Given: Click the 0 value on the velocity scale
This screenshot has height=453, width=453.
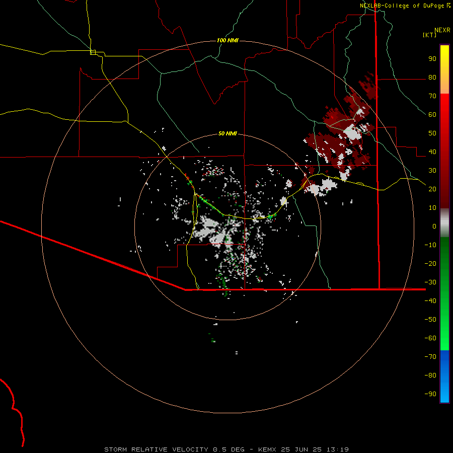Looking at the screenshot, I should click(x=434, y=226).
